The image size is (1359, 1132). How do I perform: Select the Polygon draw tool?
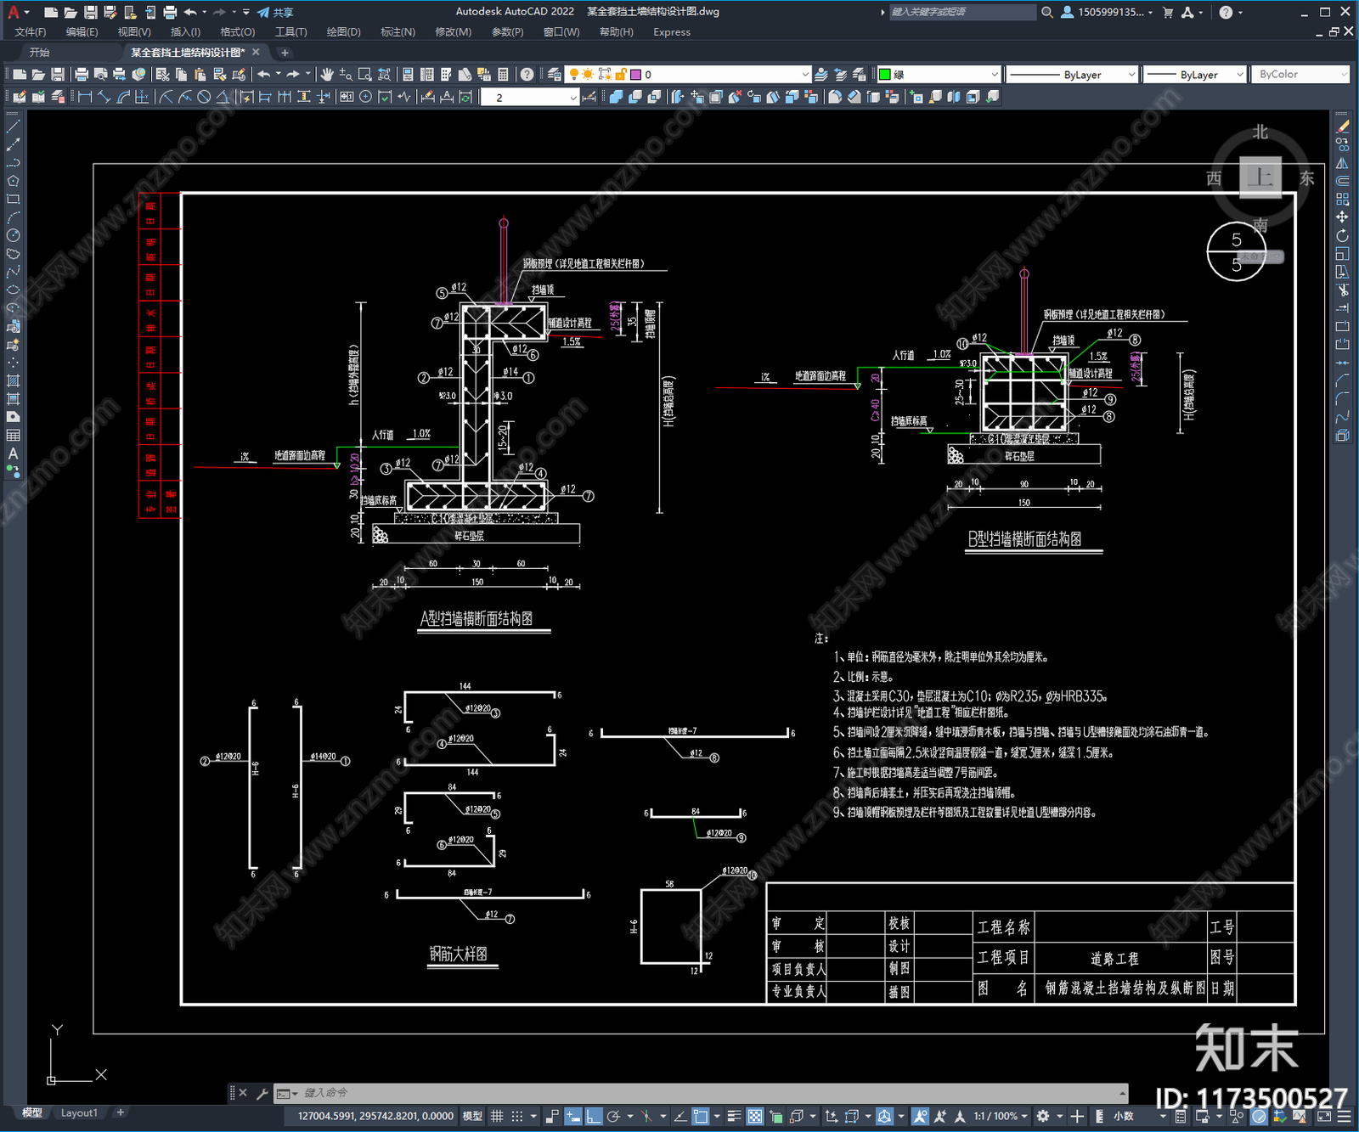click(13, 180)
